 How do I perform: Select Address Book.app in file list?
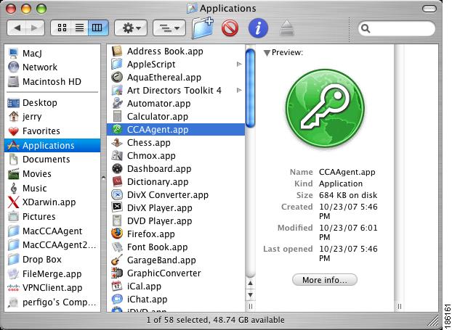click(x=176, y=51)
